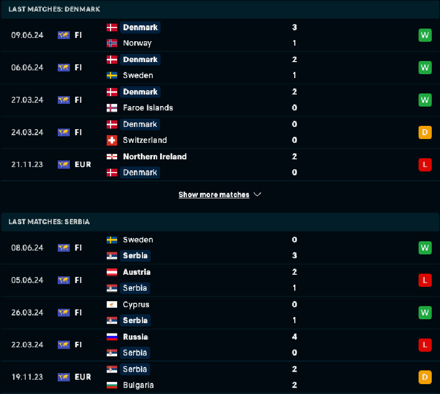Click red L badge for Northern Ireland match
Screen dimensions: 440x394
pos(425,164)
